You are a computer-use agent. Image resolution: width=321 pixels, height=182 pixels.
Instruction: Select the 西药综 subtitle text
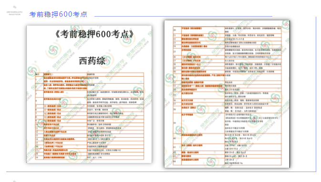(x=92, y=61)
